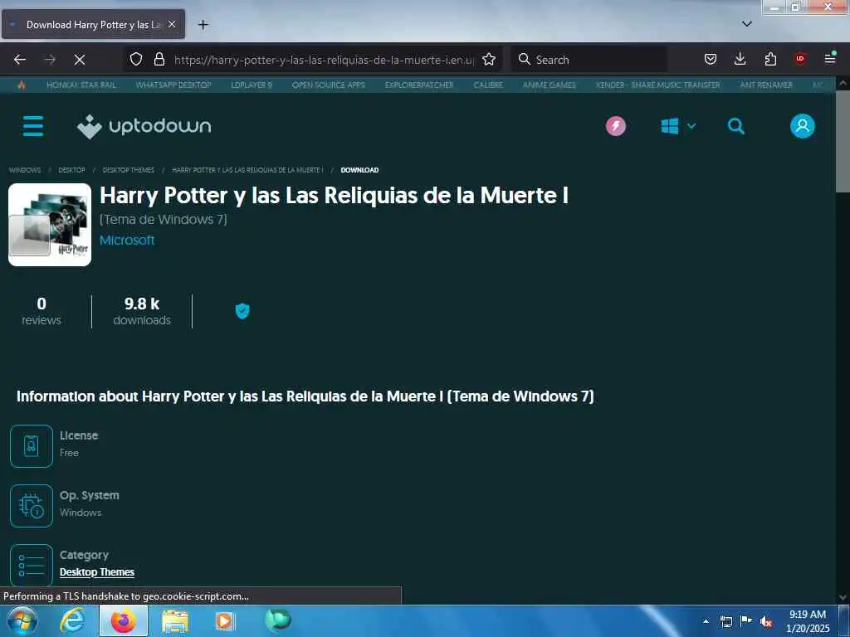
Task: Click the Windows breadcrumb link
Action: click(x=25, y=170)
